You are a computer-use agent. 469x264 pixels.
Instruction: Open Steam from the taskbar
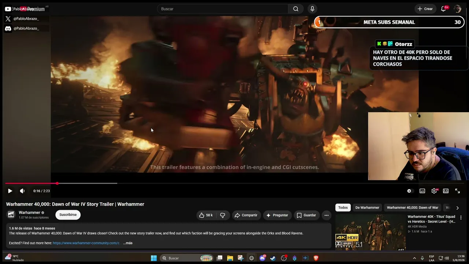point(273,258)
